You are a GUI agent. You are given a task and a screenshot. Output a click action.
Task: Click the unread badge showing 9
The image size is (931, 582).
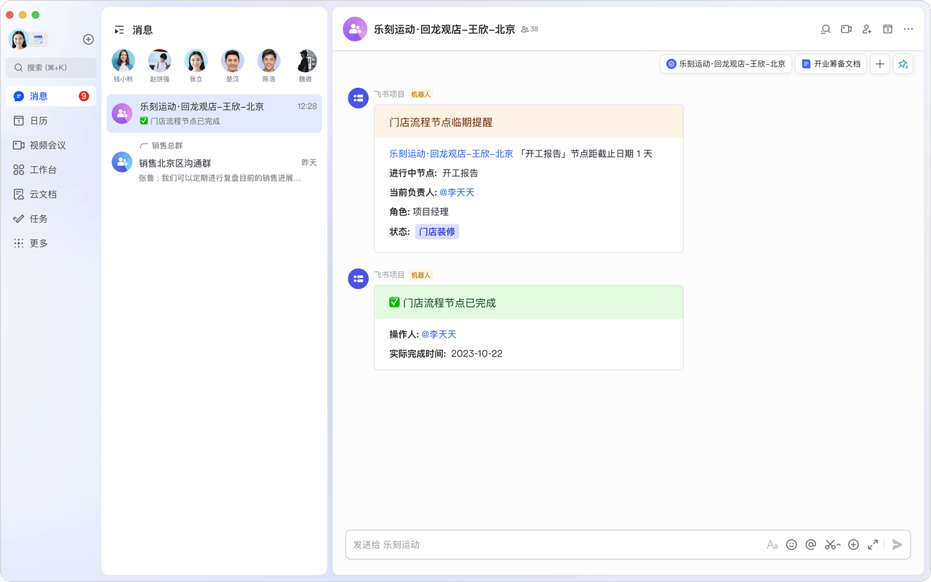tap(84, 96)
